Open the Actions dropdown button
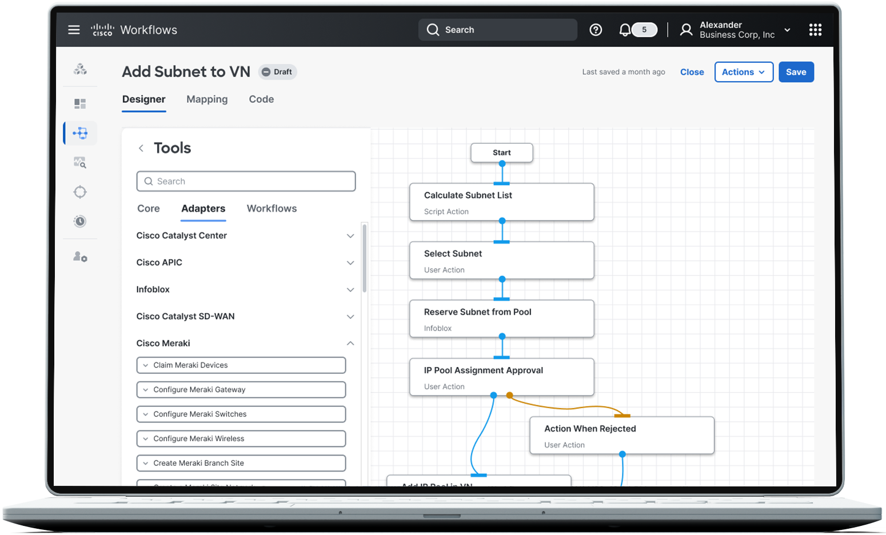886x535 pixels. pos(743,72)
